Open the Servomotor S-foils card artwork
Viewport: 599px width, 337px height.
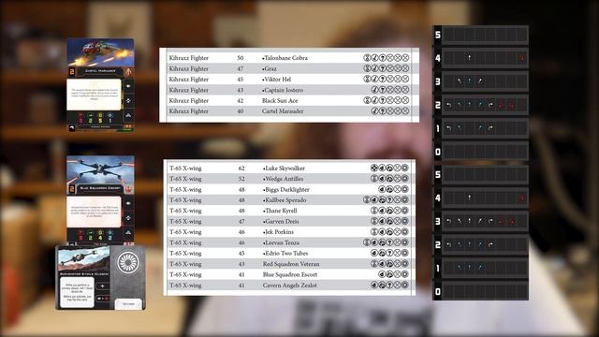click(x=83, y=259)
